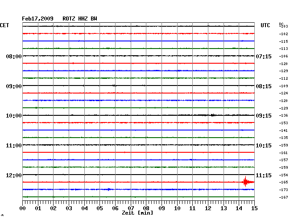Viewport: 290px width, 220px height.
Task: Select DC offset value -109
Action: 284,86
